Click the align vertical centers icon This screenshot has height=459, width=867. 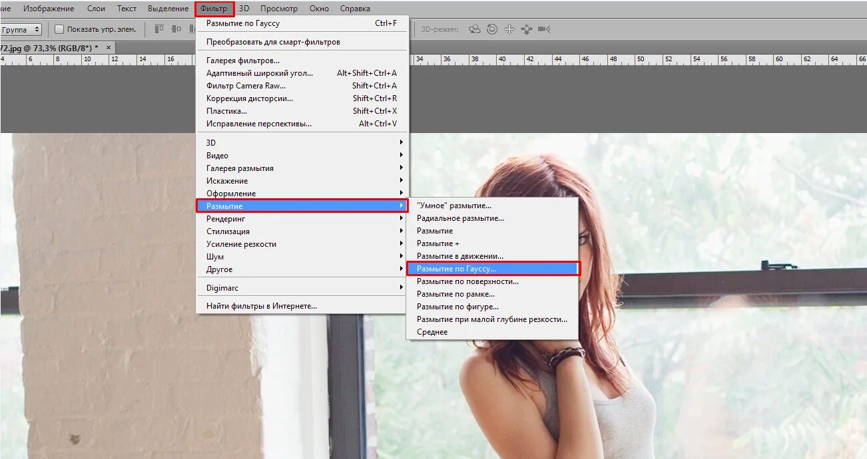176,29
